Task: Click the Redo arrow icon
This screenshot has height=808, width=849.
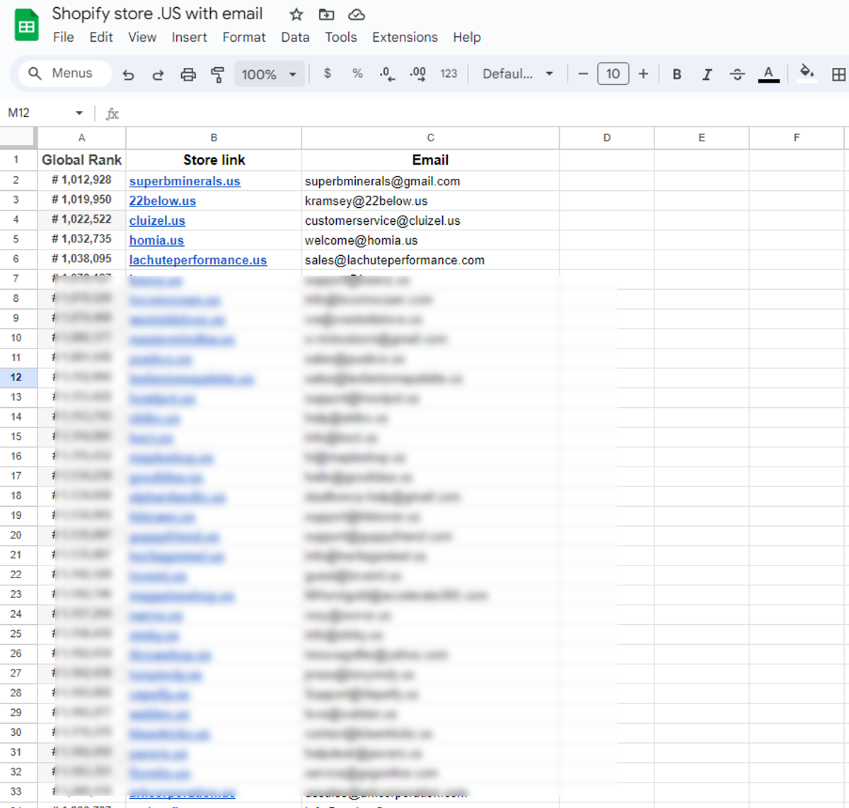Action: click(158, 74)
